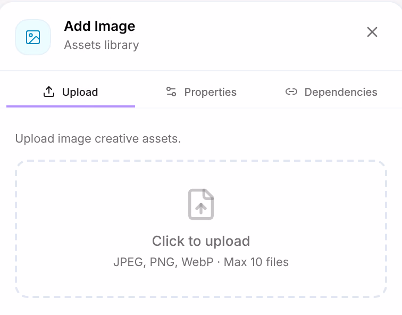Click the 'Click to upload' text
Viewport: 402px width, 315px height.
click(201, 241)
